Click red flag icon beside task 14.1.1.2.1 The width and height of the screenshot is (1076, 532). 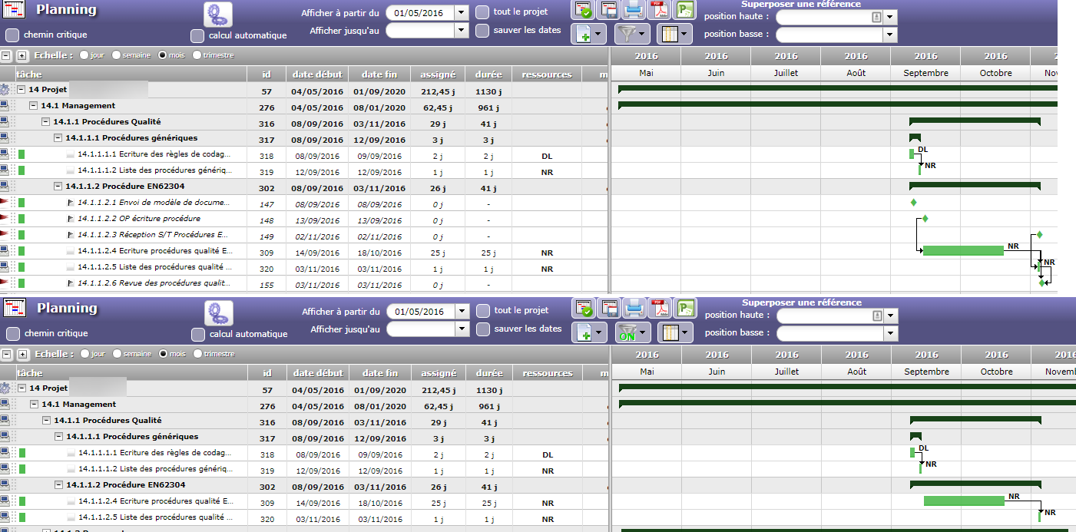point(5,203)
